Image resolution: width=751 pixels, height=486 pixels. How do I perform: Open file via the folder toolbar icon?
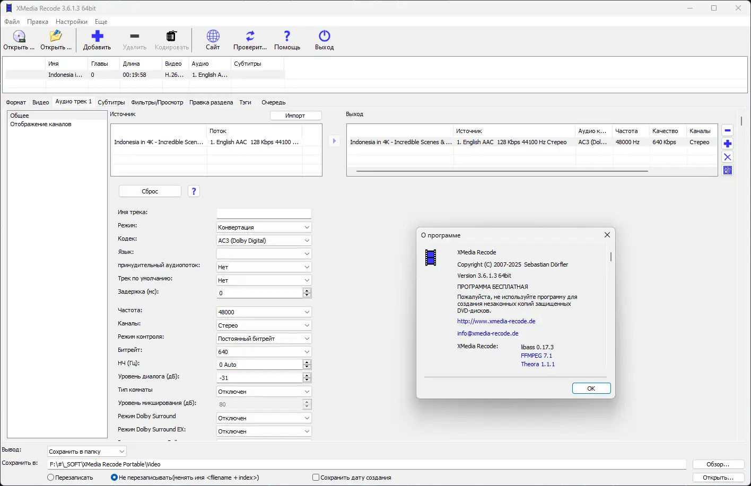(x=56, y=36)
